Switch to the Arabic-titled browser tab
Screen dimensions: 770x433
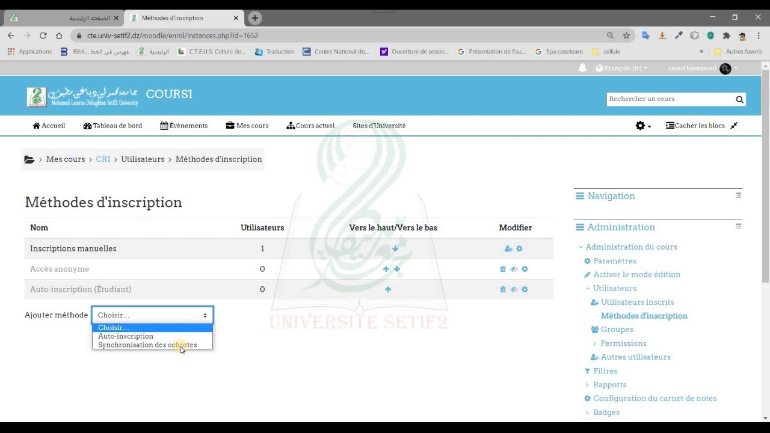[64, 18]
